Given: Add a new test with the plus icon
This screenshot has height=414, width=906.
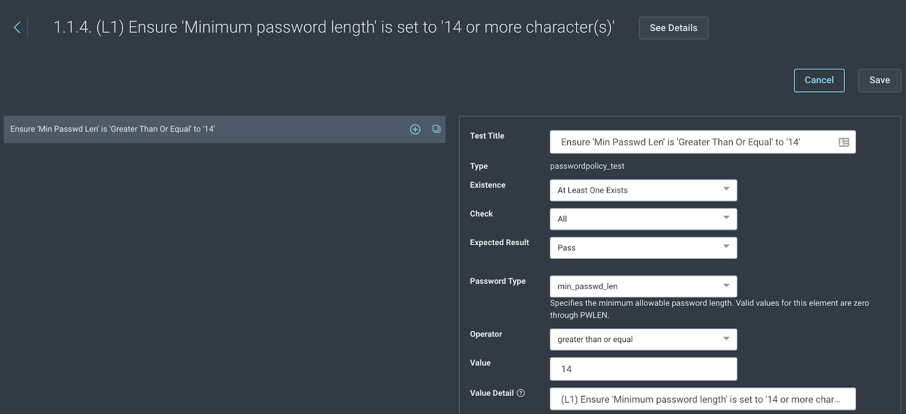Looking at the screenshot, I should tap(415, 129).
